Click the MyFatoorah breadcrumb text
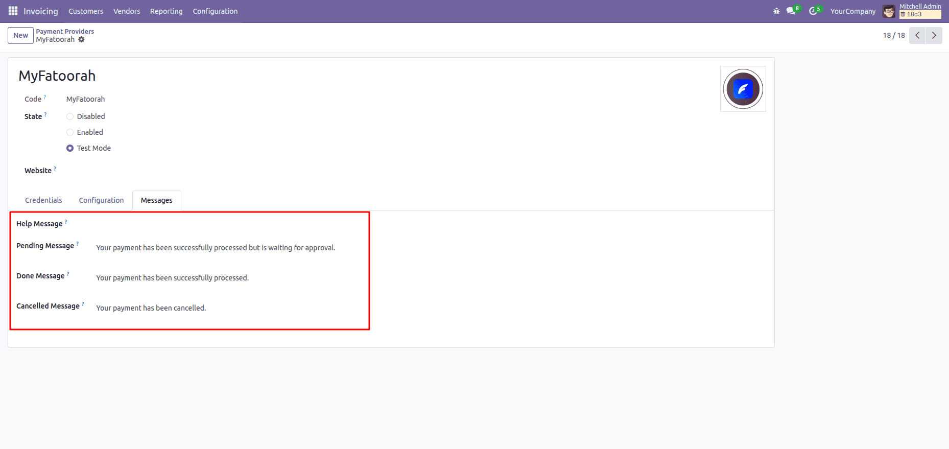This screenshot has height=449, width=949. coord(55,39)
